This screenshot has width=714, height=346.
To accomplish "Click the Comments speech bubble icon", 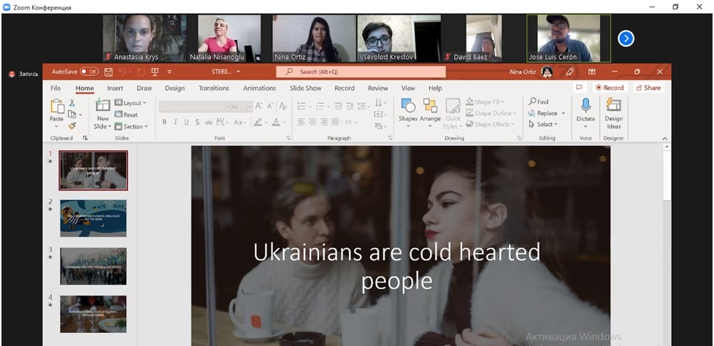I will tap(579, 88).
